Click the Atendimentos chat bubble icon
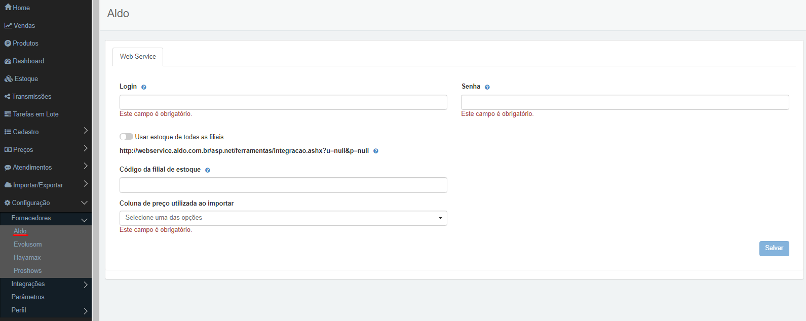 coord(8,168)
